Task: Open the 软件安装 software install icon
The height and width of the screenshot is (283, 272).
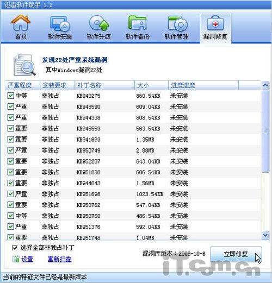Action: click(60, 23)
